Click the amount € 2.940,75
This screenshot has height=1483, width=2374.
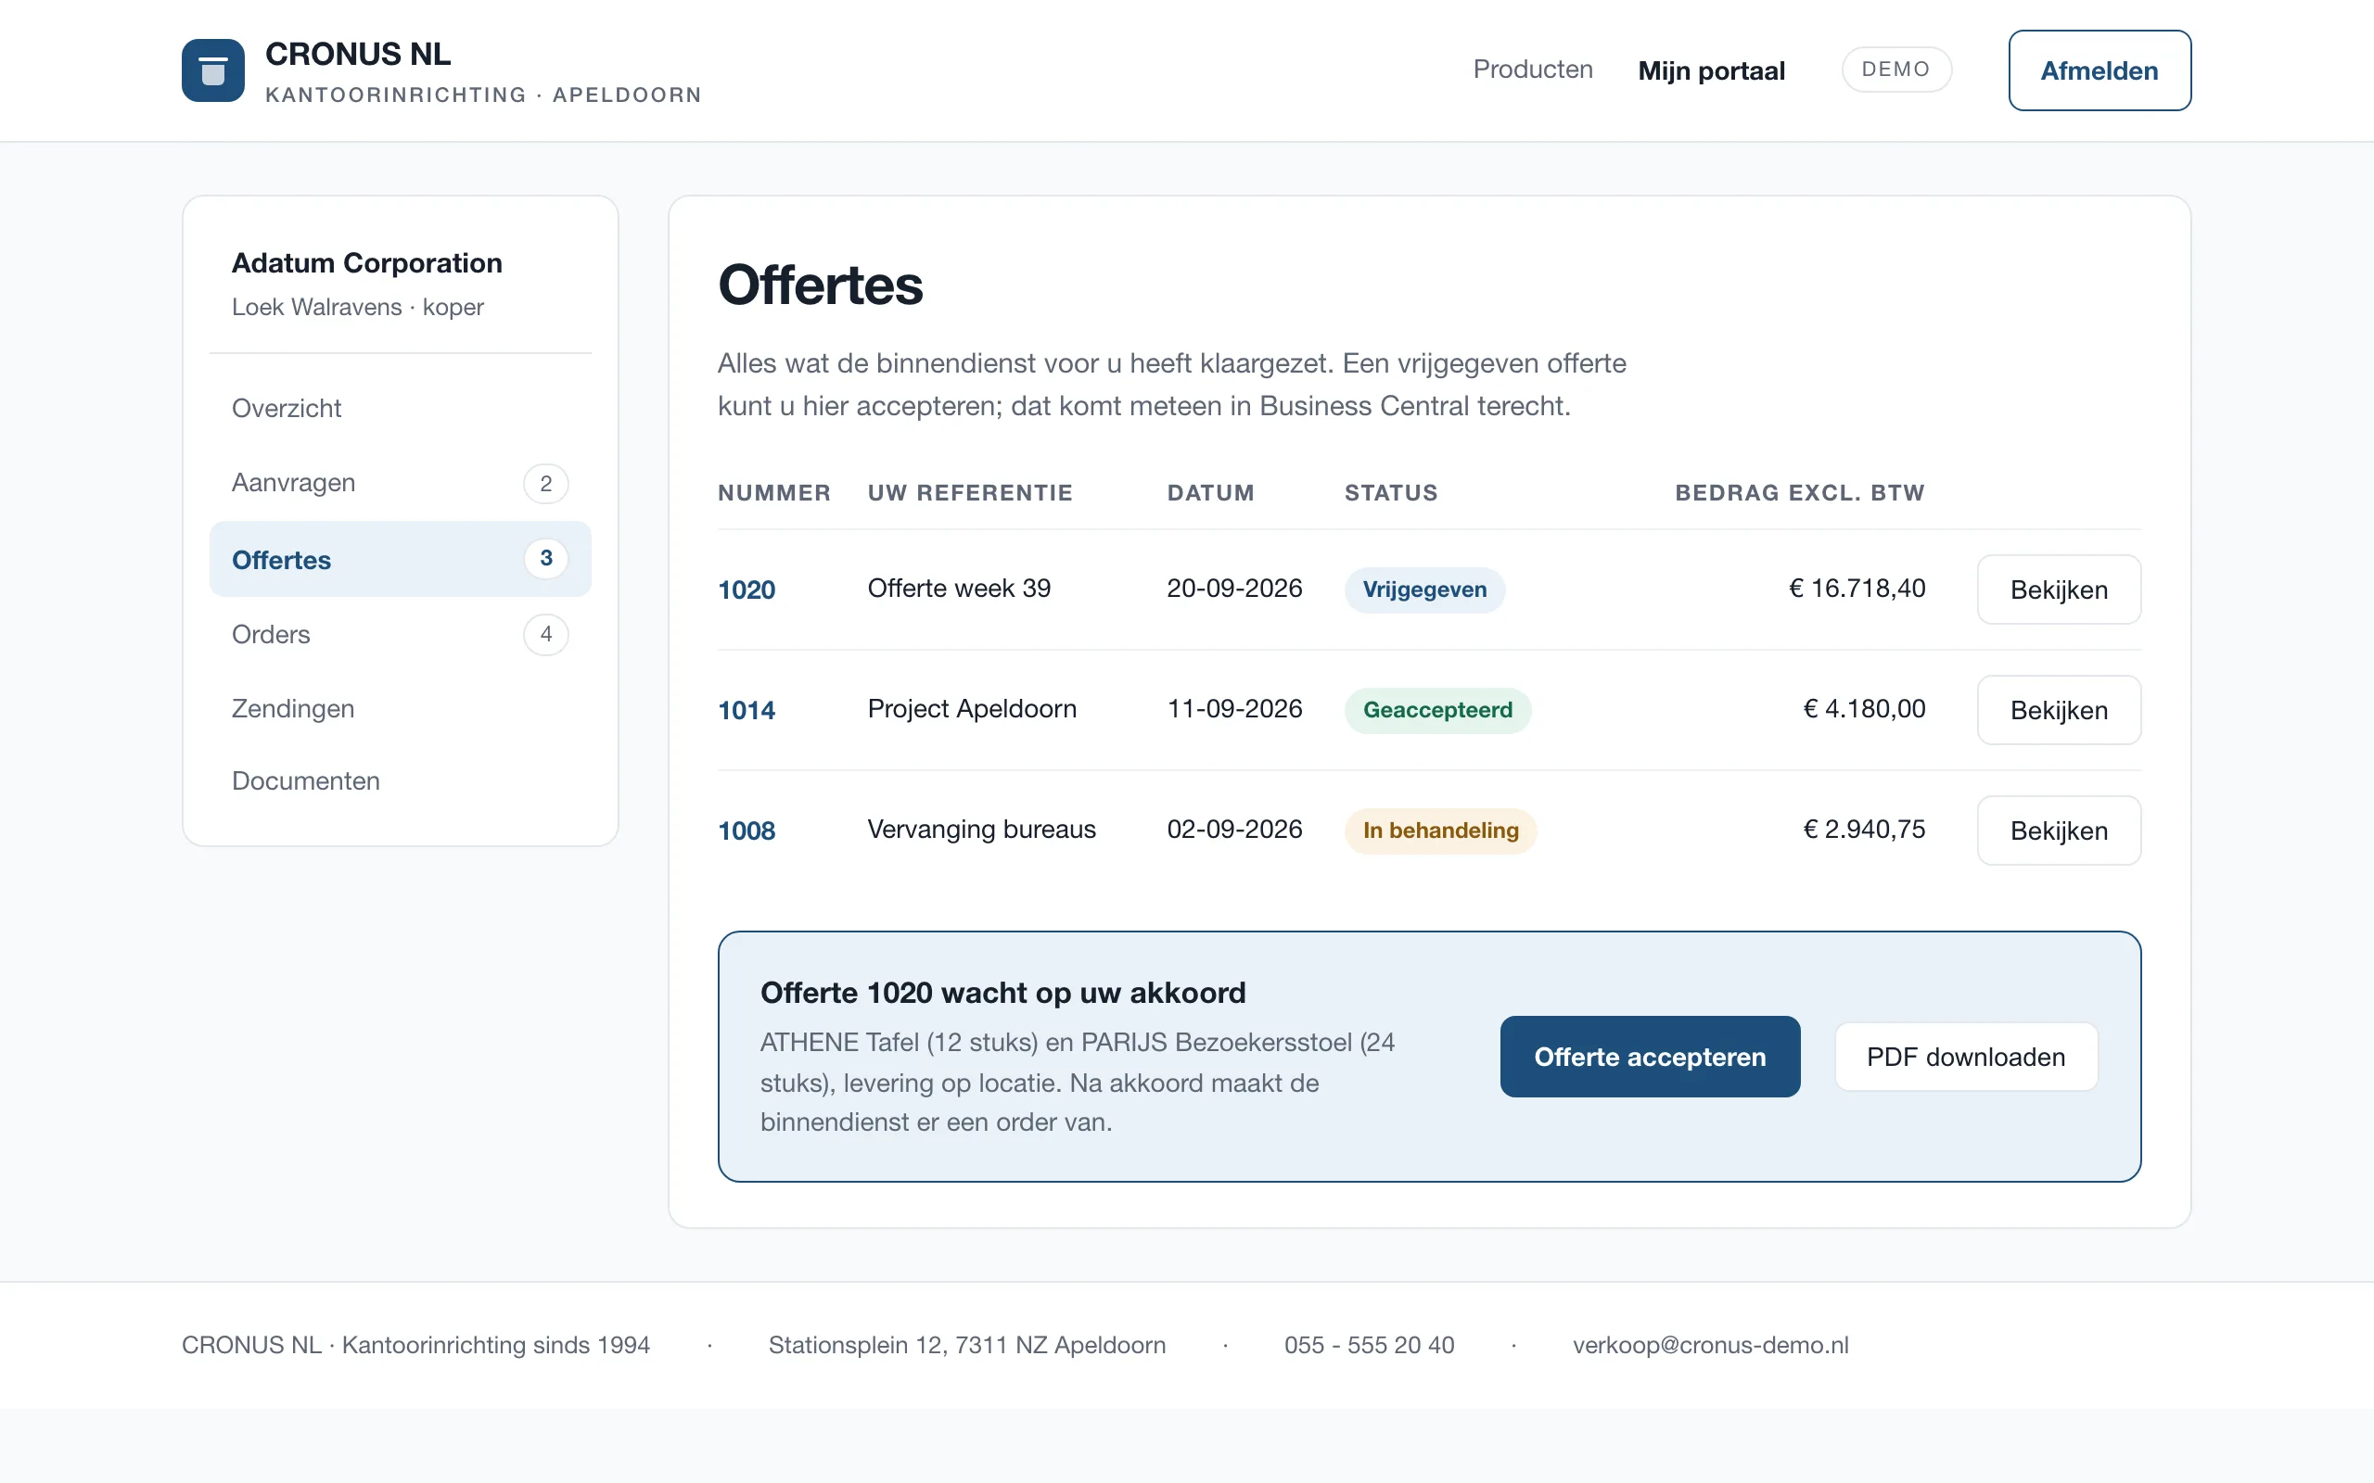click(x=1864, y=830)
